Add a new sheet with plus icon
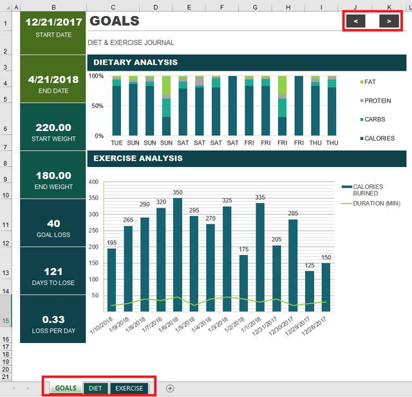Viewport: 412px width, 397px height. coord(170,389)
